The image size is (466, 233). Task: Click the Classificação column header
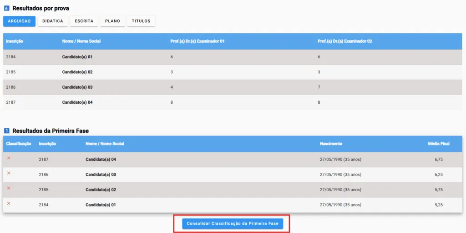tap(18, 144)
